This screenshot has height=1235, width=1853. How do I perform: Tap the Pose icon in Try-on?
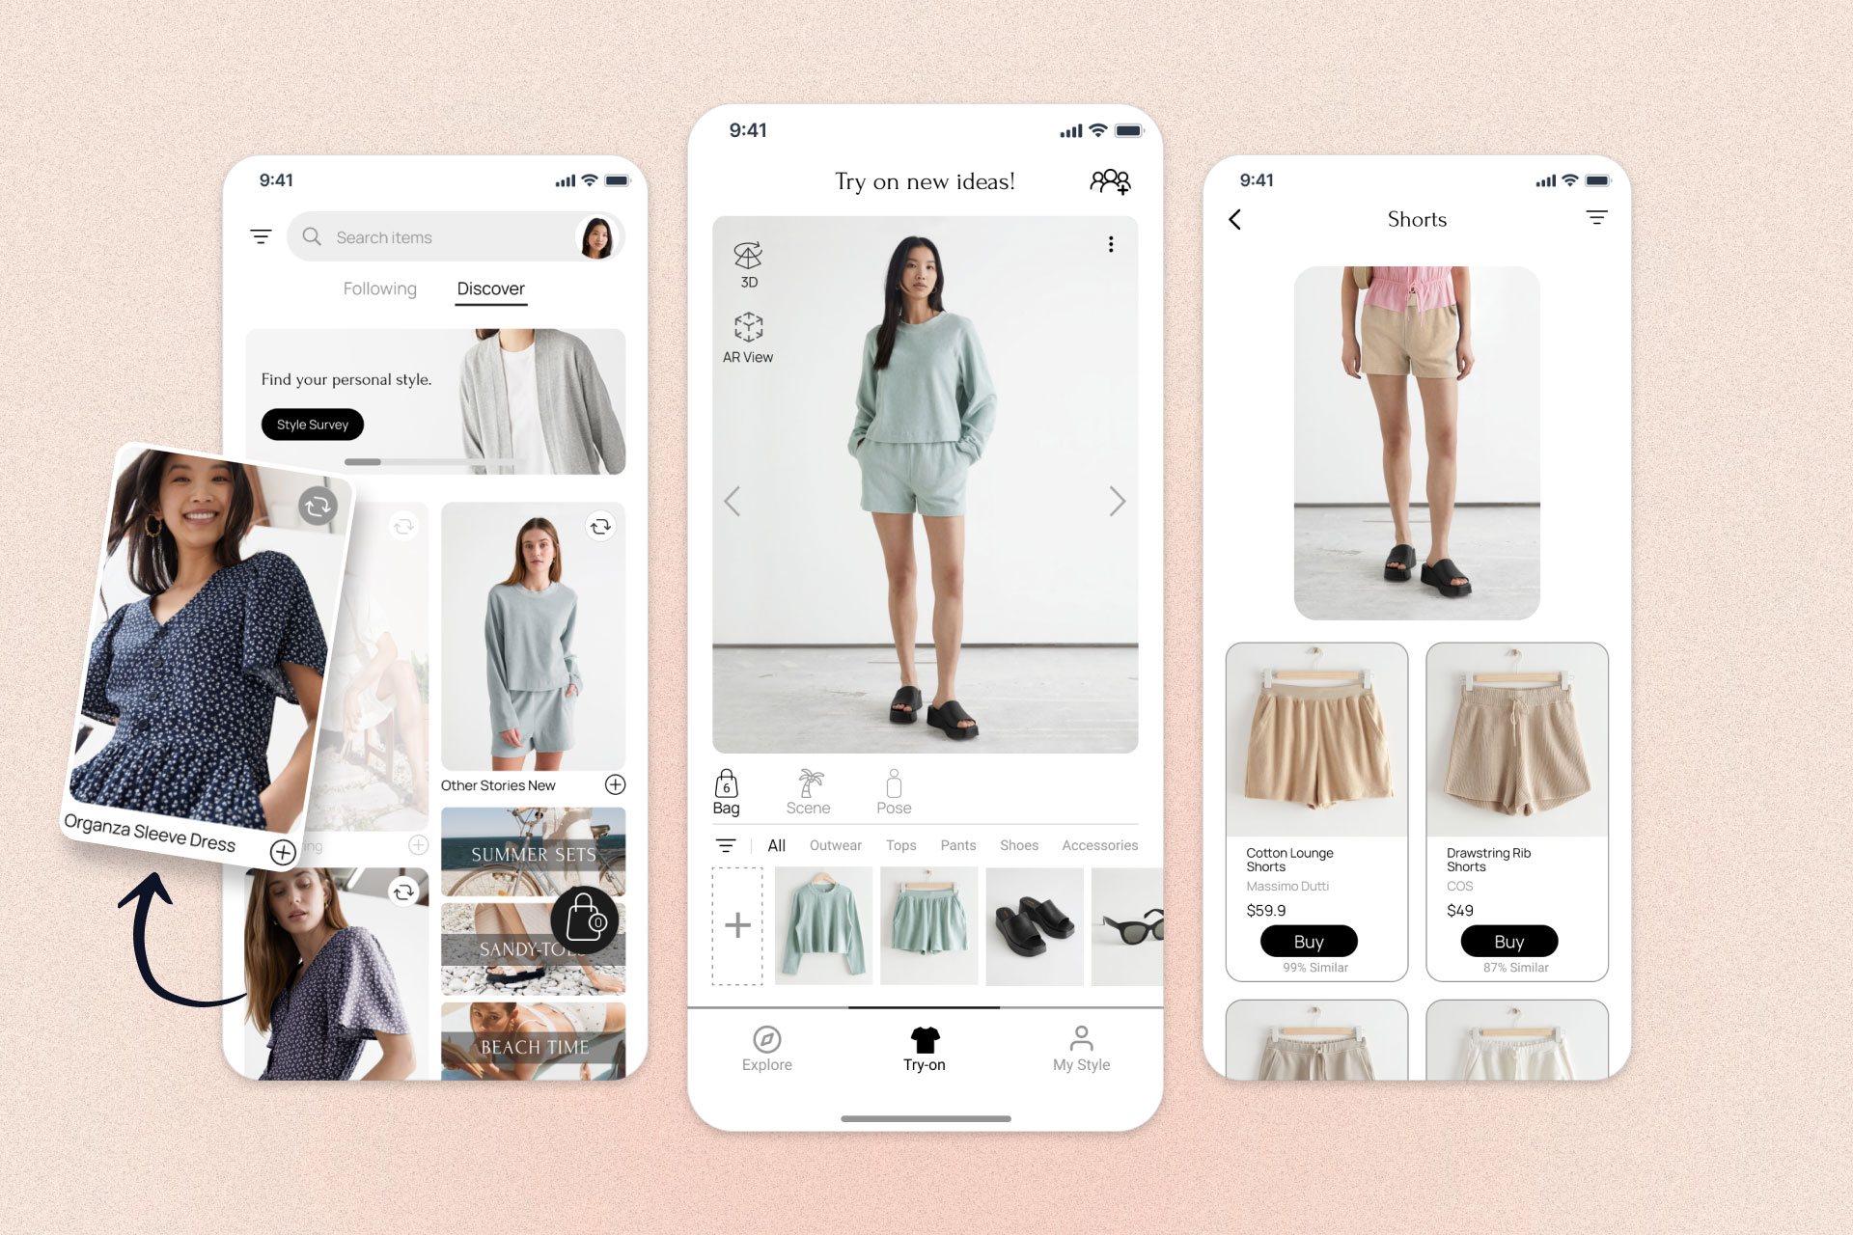[894, 792]
